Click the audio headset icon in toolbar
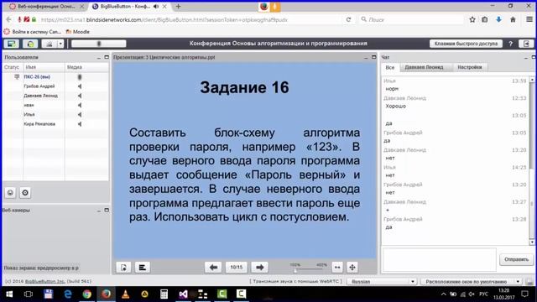Screen dimensions: 537x302 (x=30, y=44)
